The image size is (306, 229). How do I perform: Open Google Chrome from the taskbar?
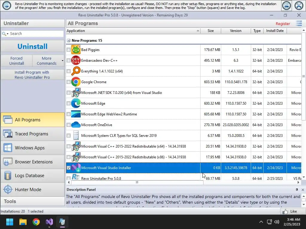tap(36, 222)
